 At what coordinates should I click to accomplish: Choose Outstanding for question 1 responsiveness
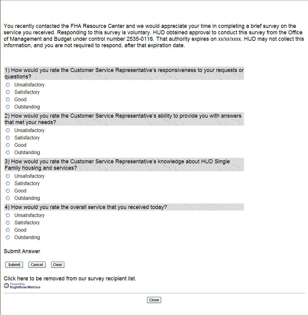click(8, 107)
